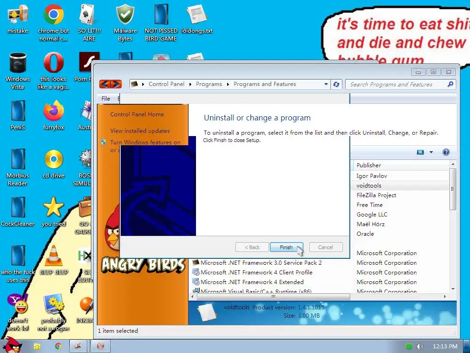
Task: Click the horizontal scrollbar right arrow
Action: [x=445, y=296]
